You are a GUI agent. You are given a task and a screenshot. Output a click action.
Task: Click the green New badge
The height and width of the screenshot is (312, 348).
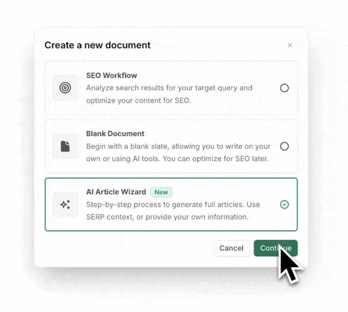click(x=161, y=192)
